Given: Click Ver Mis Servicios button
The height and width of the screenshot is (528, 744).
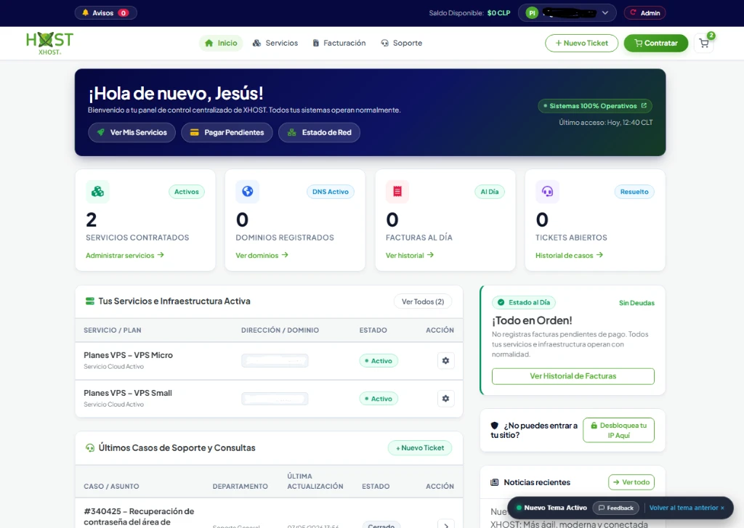Looking at the screenshot, I should click(132, 132).
